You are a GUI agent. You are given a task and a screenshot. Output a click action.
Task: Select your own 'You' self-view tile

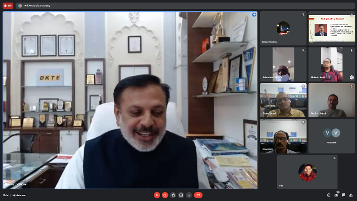click(x=307, y=172)
